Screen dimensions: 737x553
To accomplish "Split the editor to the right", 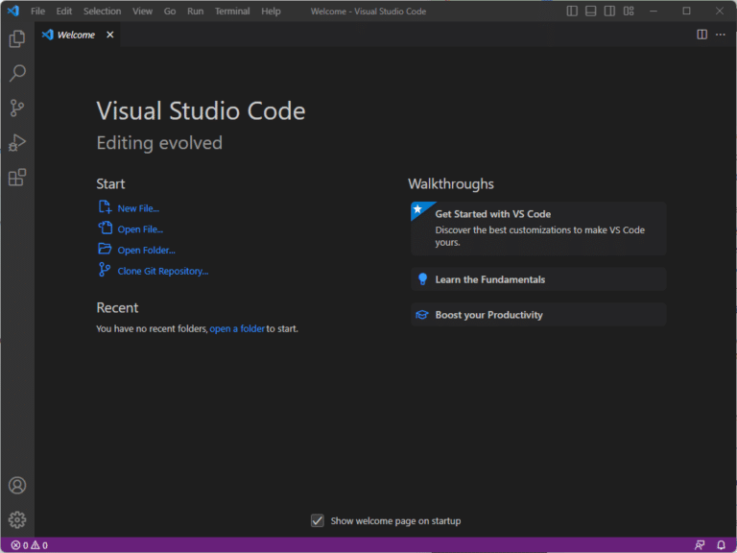I will (701, 35).
